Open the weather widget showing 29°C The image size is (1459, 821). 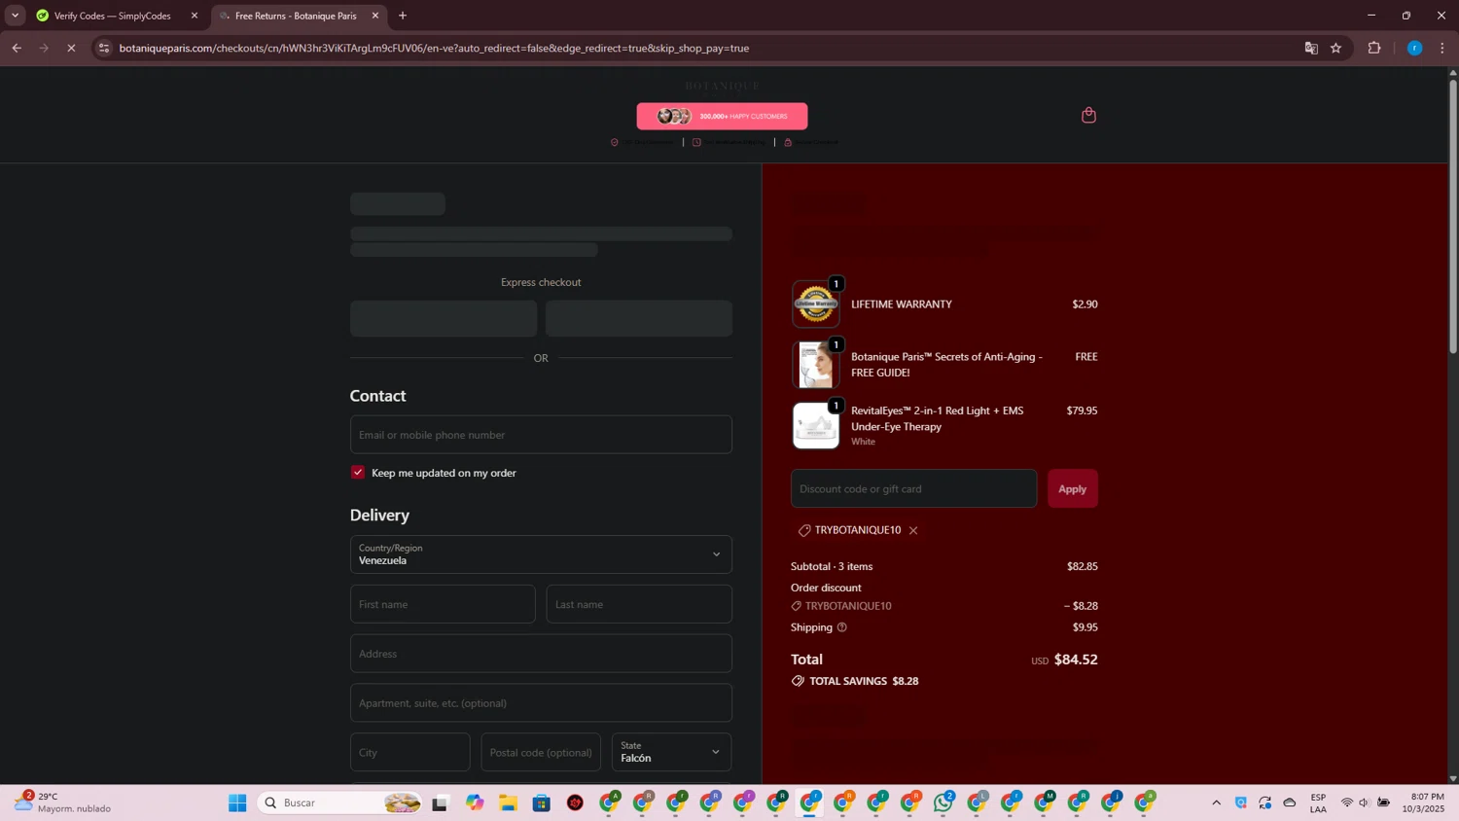pyautogui.click(x=62, y=803)
